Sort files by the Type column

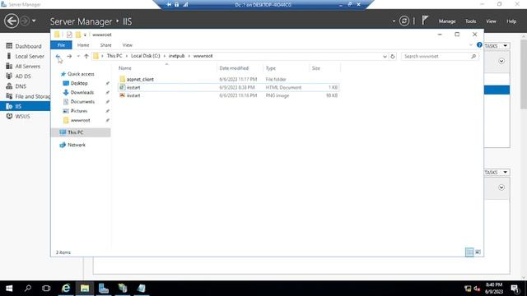(286, 68)
